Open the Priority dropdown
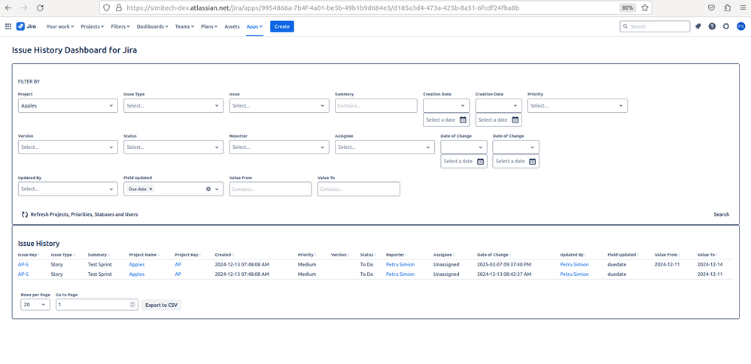Viewport: 751px width, 364px height. click(577, 106)
